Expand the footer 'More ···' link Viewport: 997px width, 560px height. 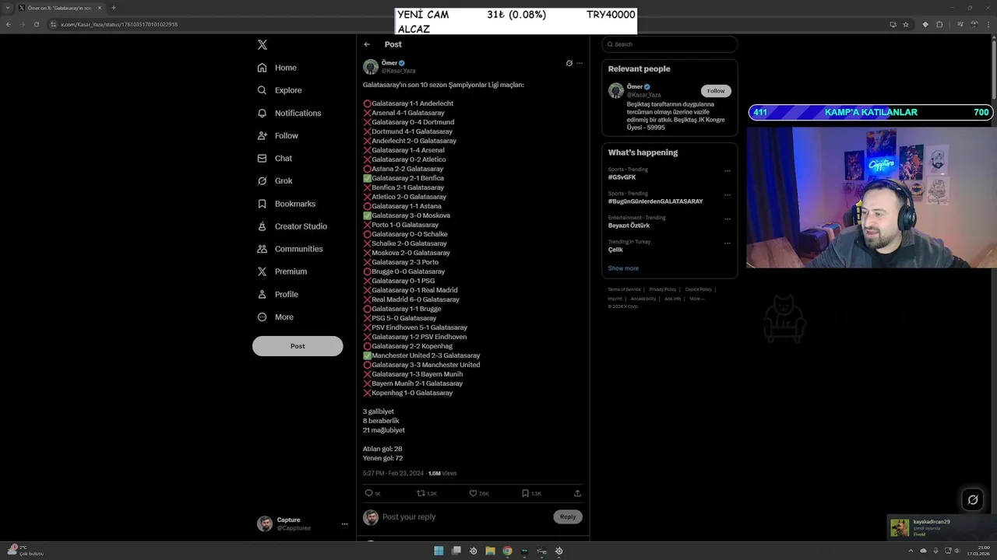[696, 299]
